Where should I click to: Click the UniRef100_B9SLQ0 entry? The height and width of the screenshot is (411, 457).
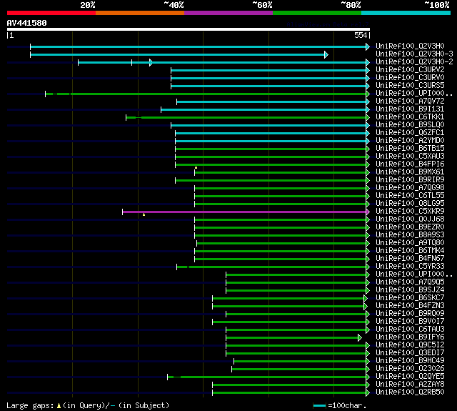click(x=410, y=125)
